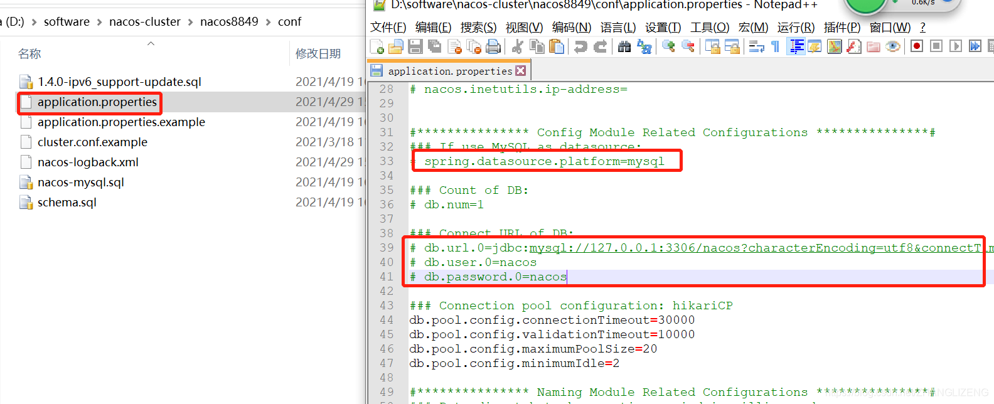
Task: Sort files by 名称 column header
Action: pyautogui.click(x=29, y=54)
